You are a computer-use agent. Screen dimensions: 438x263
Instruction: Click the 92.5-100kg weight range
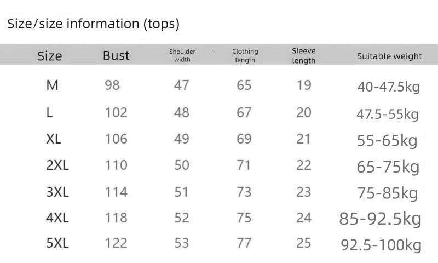coord(381,245)
